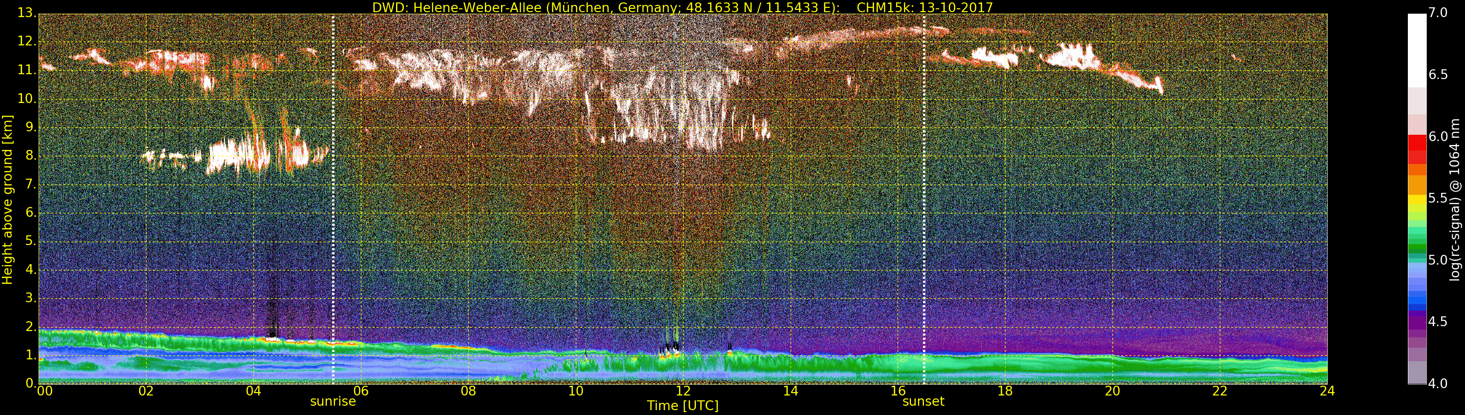Image resolution: width=1465 pixels, height=415 pixels.
Task: Select the "Time [UTC]" axis title
Action: pos(683,406)
